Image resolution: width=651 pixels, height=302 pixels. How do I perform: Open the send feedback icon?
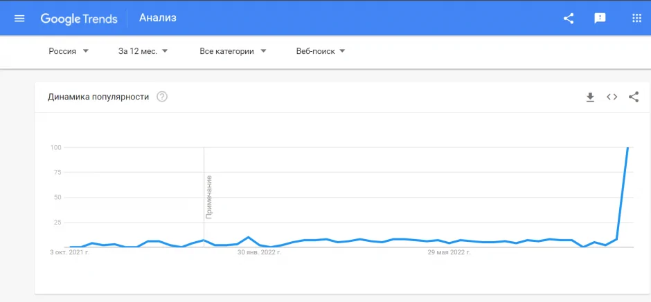[x=600, y=19]
